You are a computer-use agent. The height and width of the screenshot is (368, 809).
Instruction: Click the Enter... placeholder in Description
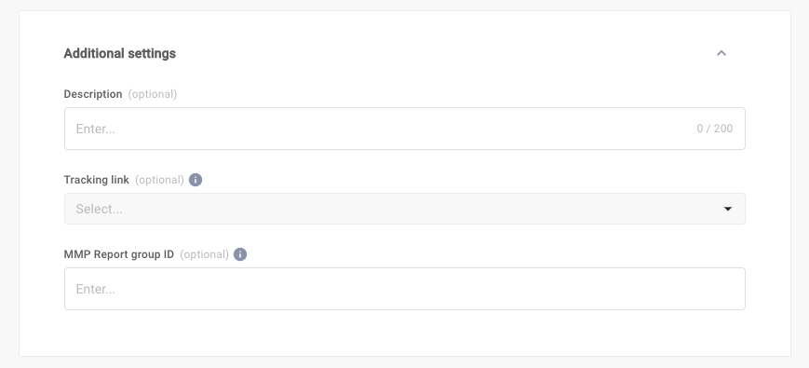coord(96,129)
